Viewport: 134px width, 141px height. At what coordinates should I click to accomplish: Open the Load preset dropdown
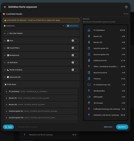click(x=34, y=26)
